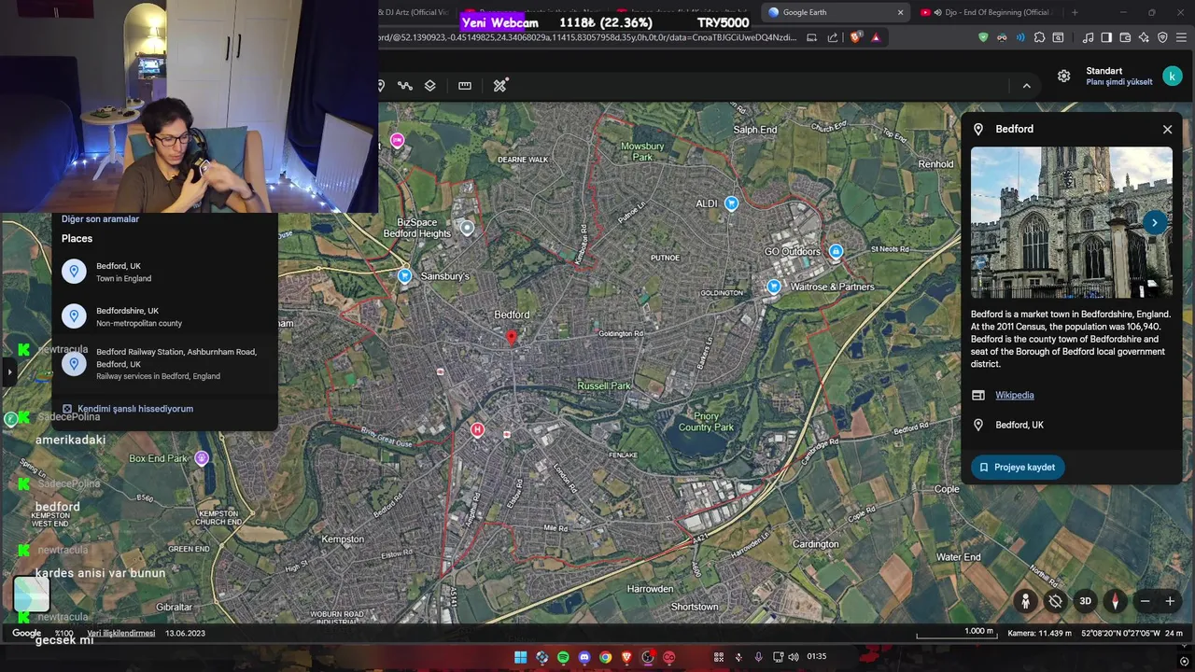The height and width of the screenshot is (672, 1195).
Task: Click the taskbar volume speaker icon
Action: 794,657
